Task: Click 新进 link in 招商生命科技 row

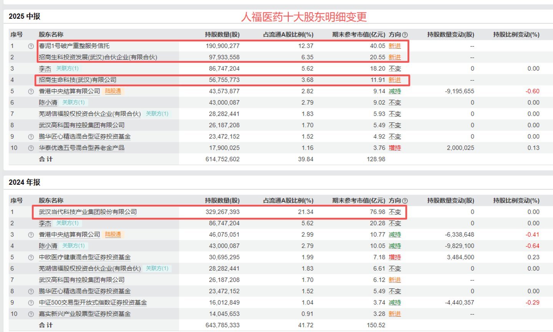Action: [x=395, y=80]
